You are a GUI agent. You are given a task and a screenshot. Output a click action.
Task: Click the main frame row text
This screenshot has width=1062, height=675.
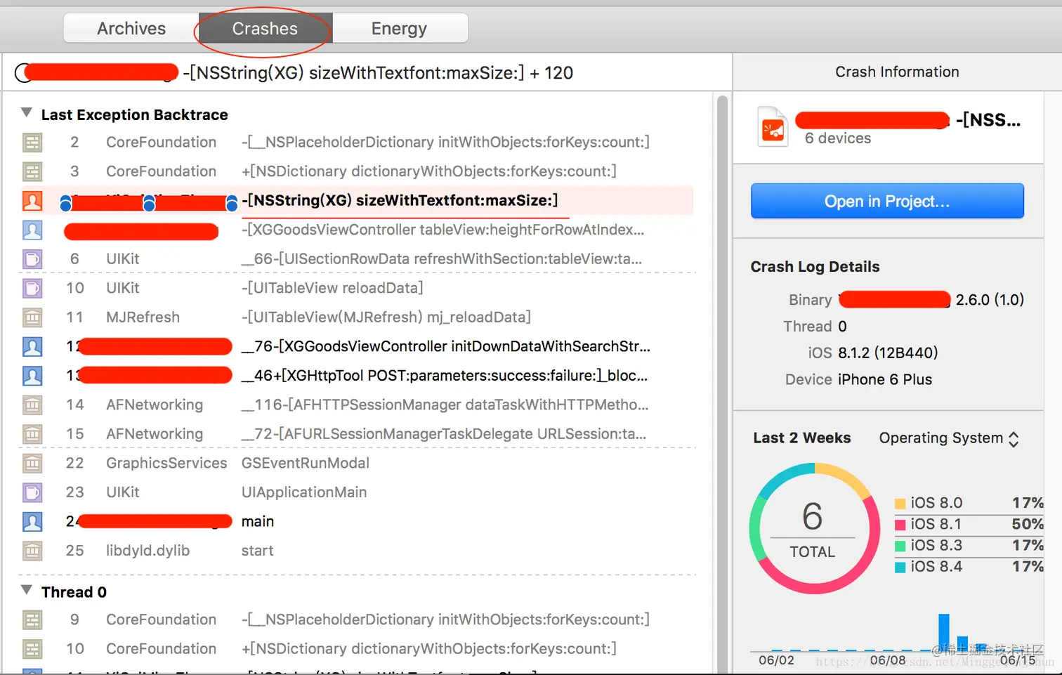tap(258, 521)
